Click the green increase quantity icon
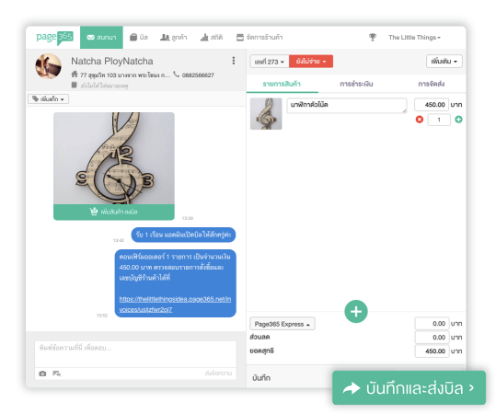Viewport: 496px width, 414px height. 458,120
